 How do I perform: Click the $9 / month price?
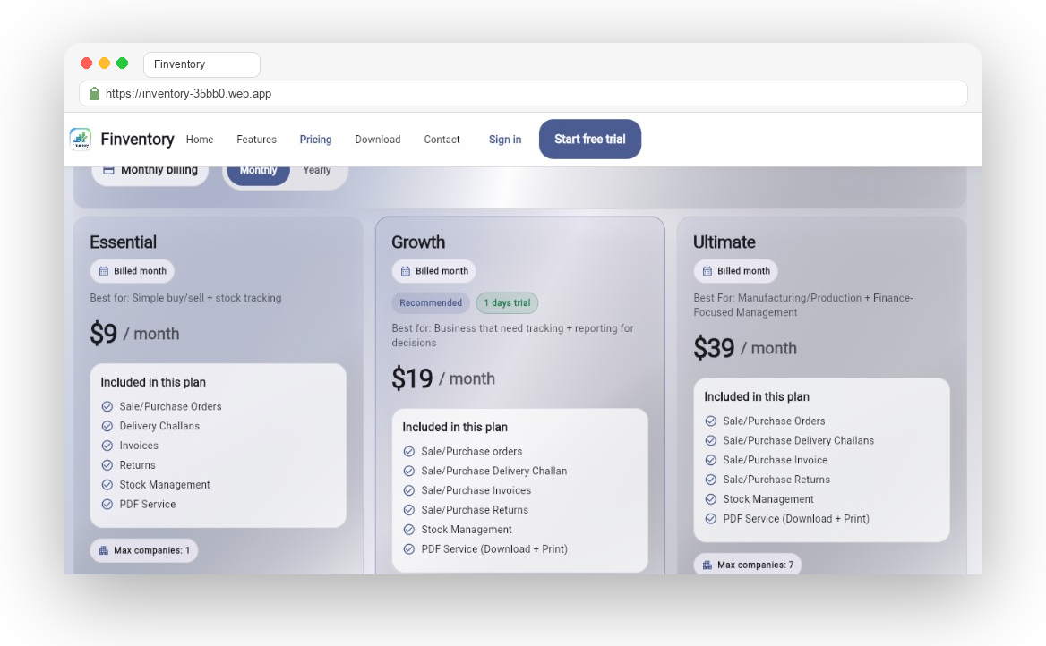pos(134,334)
